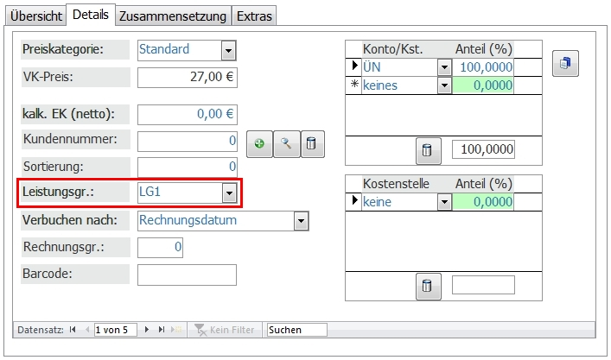The height and width of the screenshot is (360, 611).
Task: Click the trash icon below Konto/Kst. table
Action: pyautogui.click(x=426, y=150)
